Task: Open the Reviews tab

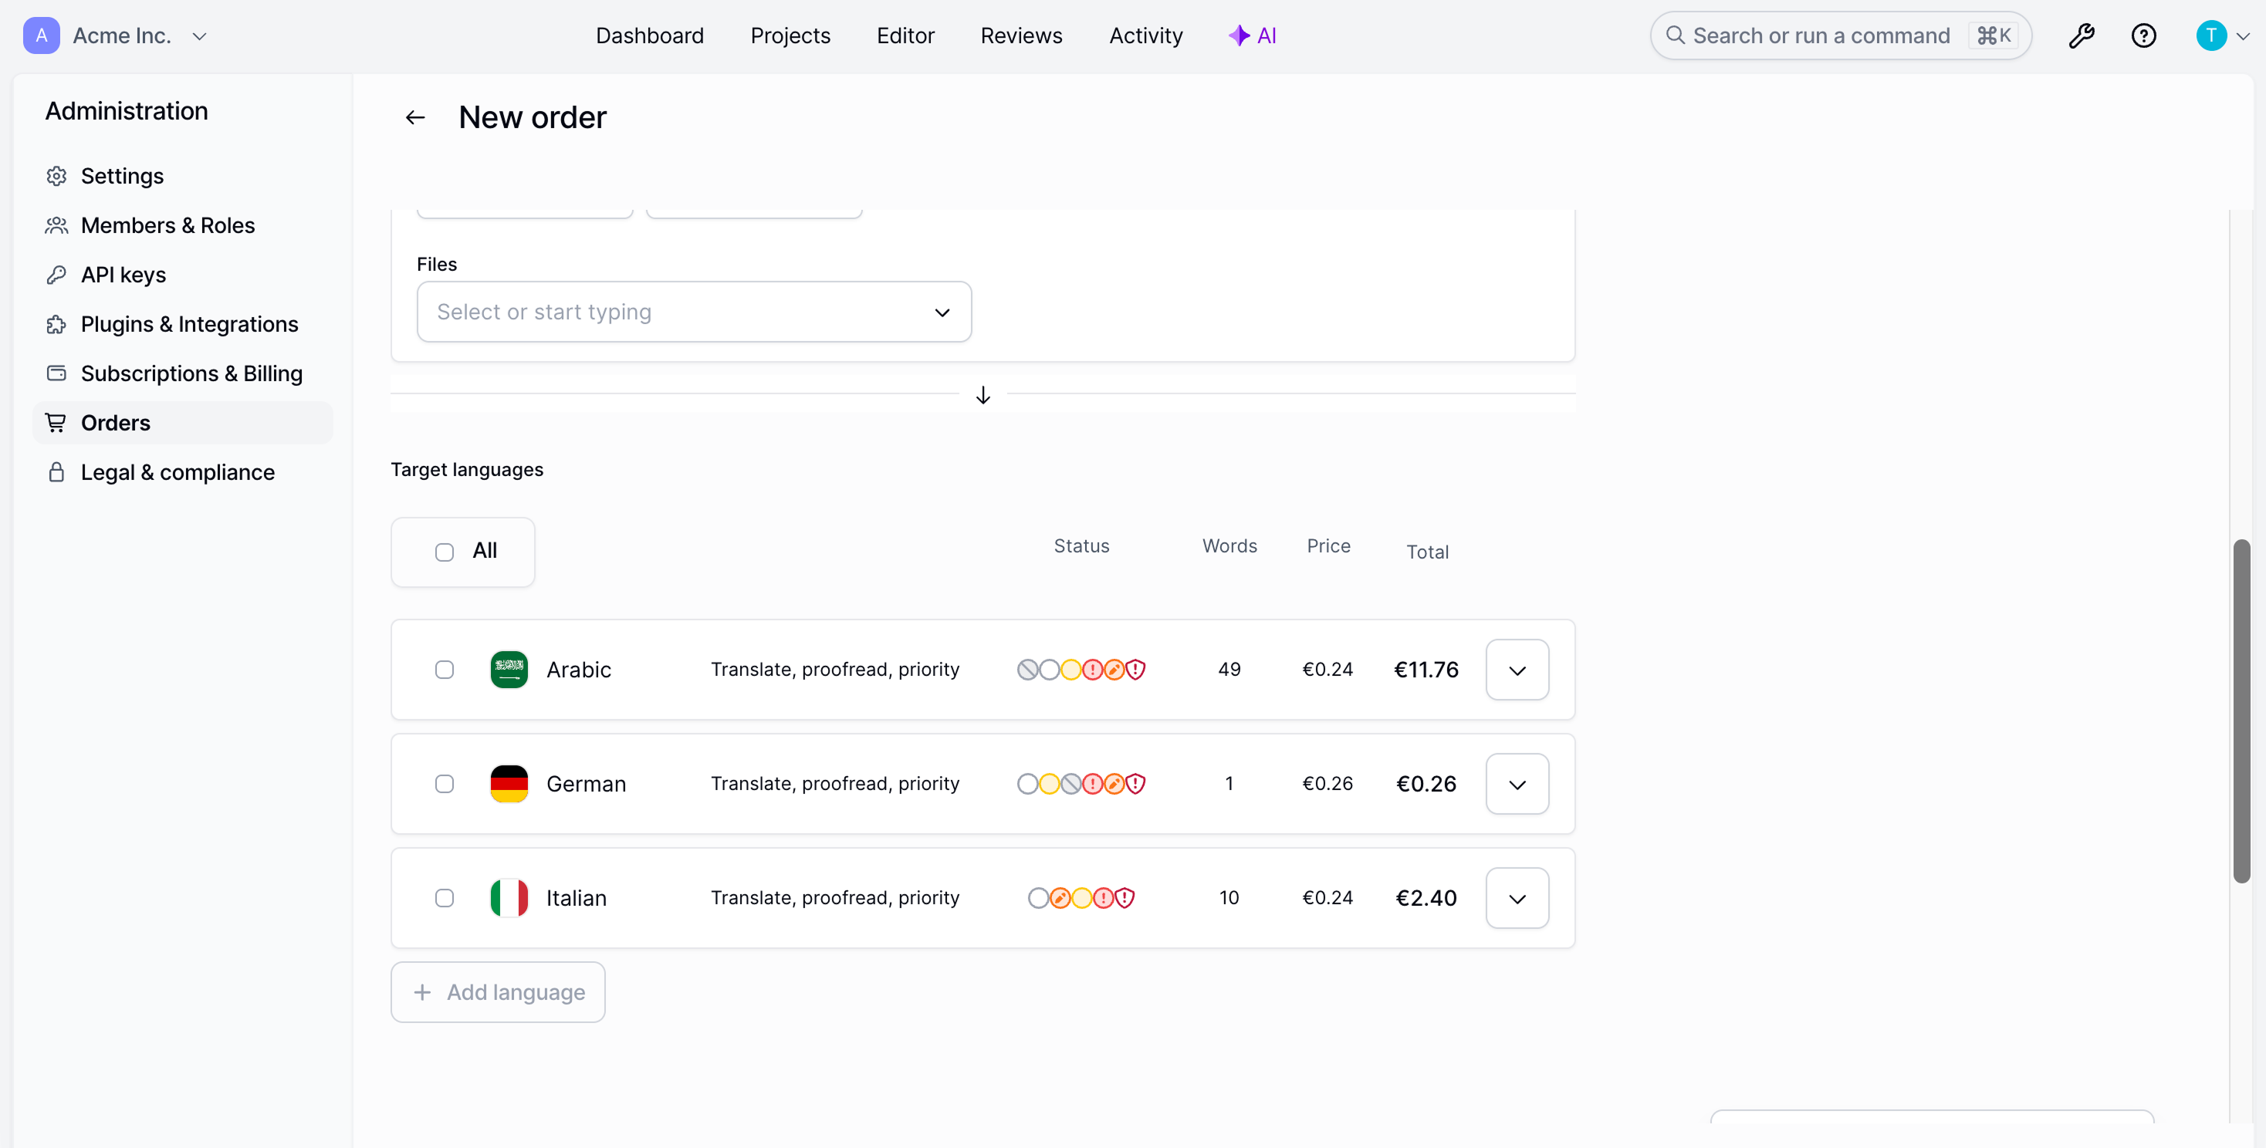Action: pos(1021,36)
